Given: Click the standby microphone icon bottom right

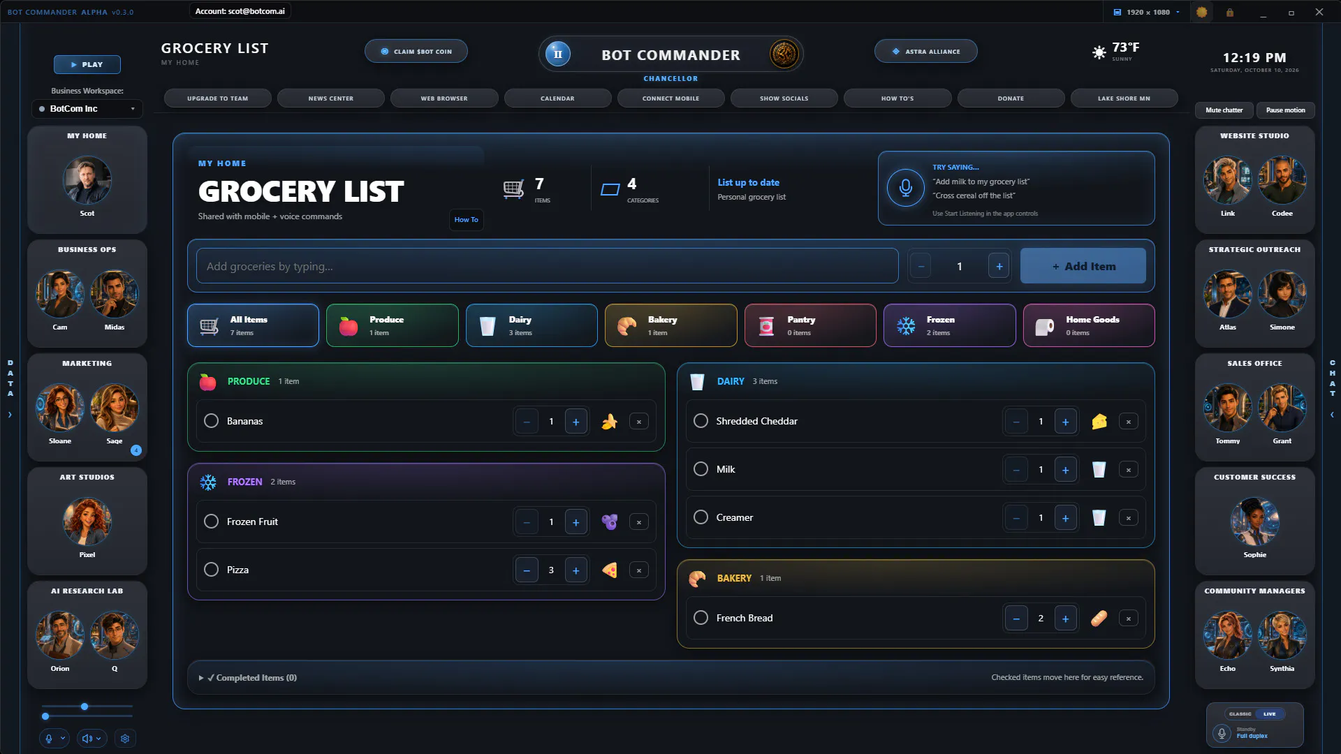Looking at the screenshot, I should tap(1222, 733).
